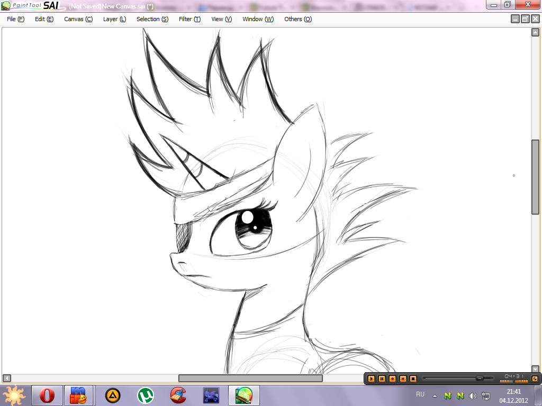Launch AIMP player from the taskbar
Viewport: 542px width, 406px height.
pyautogui.click(x=113, y=395)
